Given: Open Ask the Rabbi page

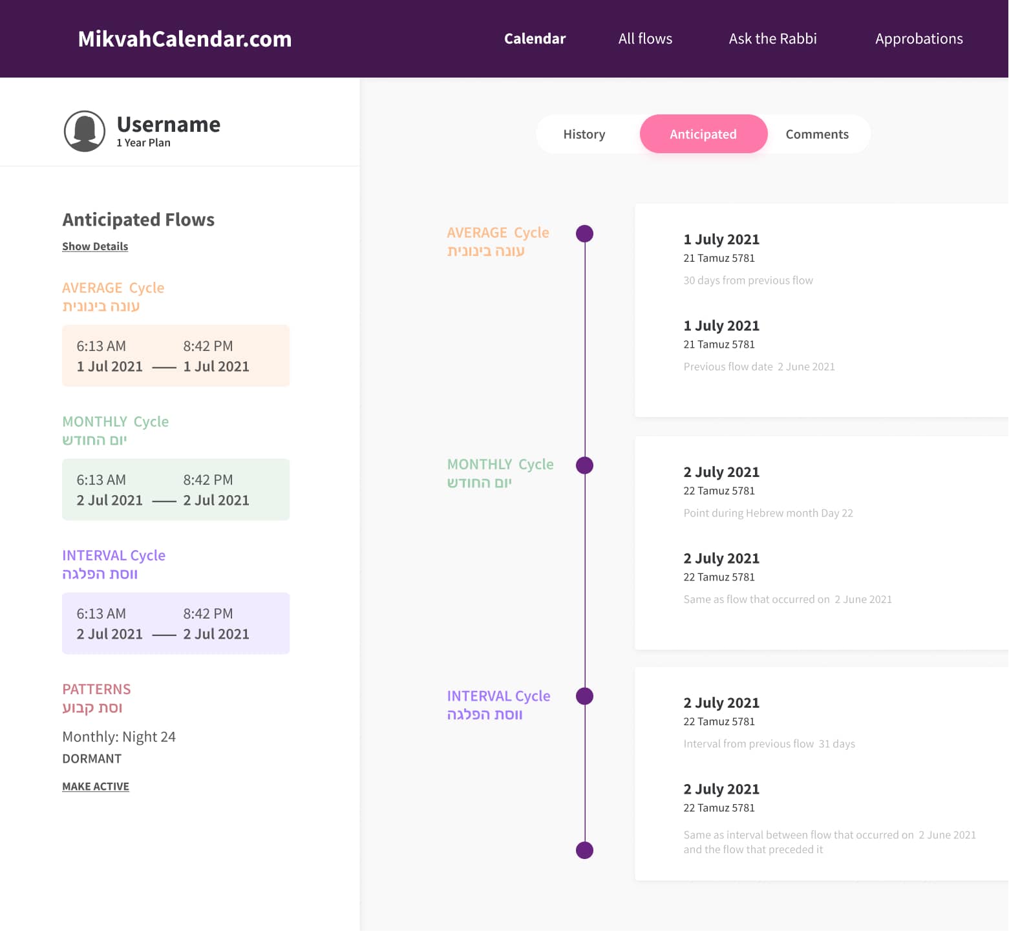Looking at the screenshot, I should 772,39.
